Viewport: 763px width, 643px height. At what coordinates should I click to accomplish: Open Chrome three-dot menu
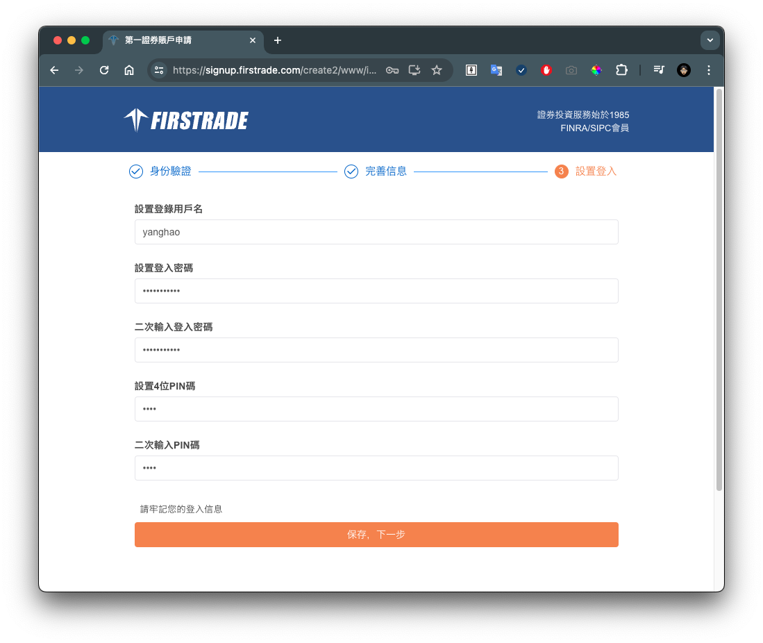[709, 70]
